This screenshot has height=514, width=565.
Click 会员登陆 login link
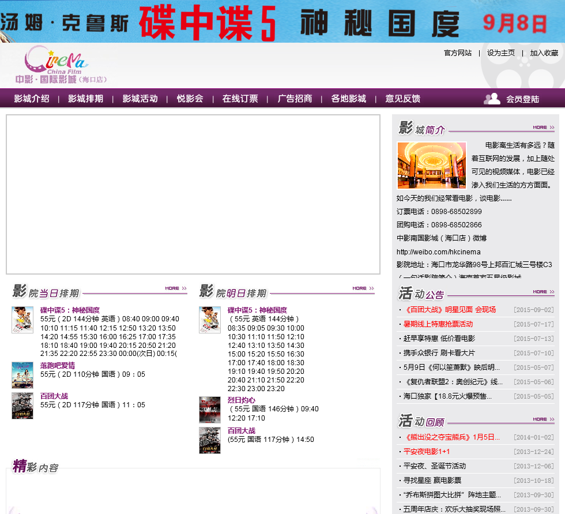point(522,99)
